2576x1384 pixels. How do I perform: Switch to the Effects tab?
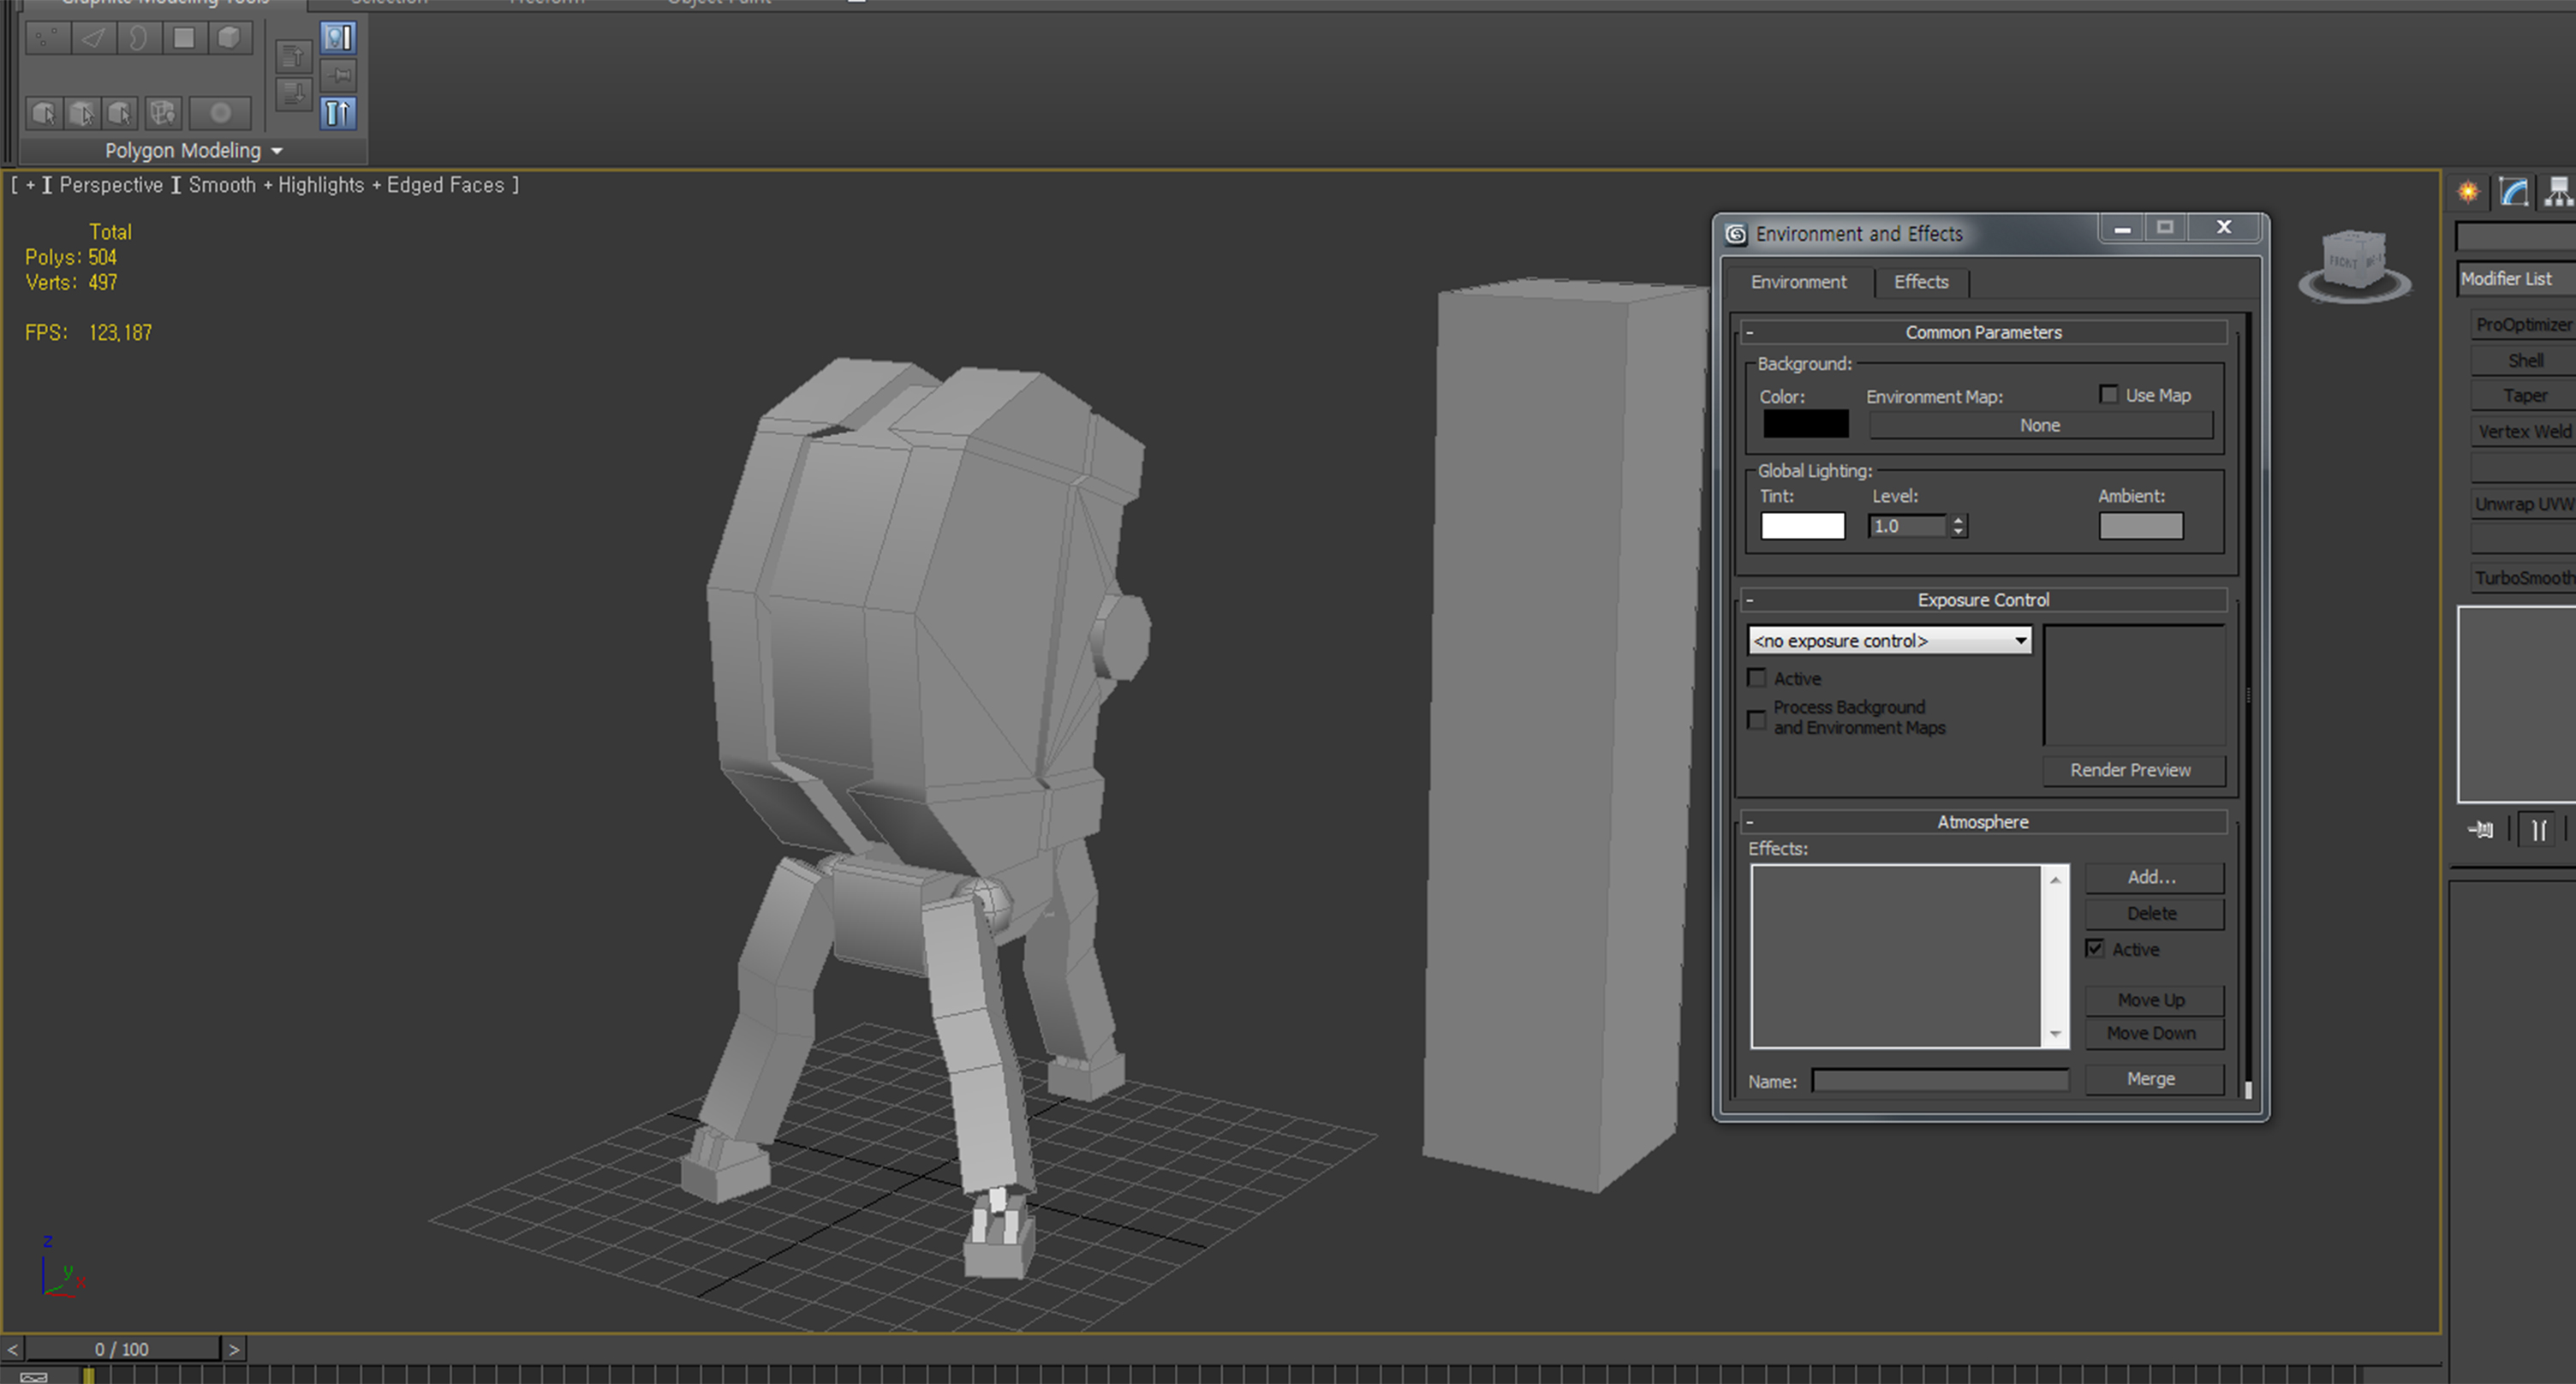(x=1921, y=282)
